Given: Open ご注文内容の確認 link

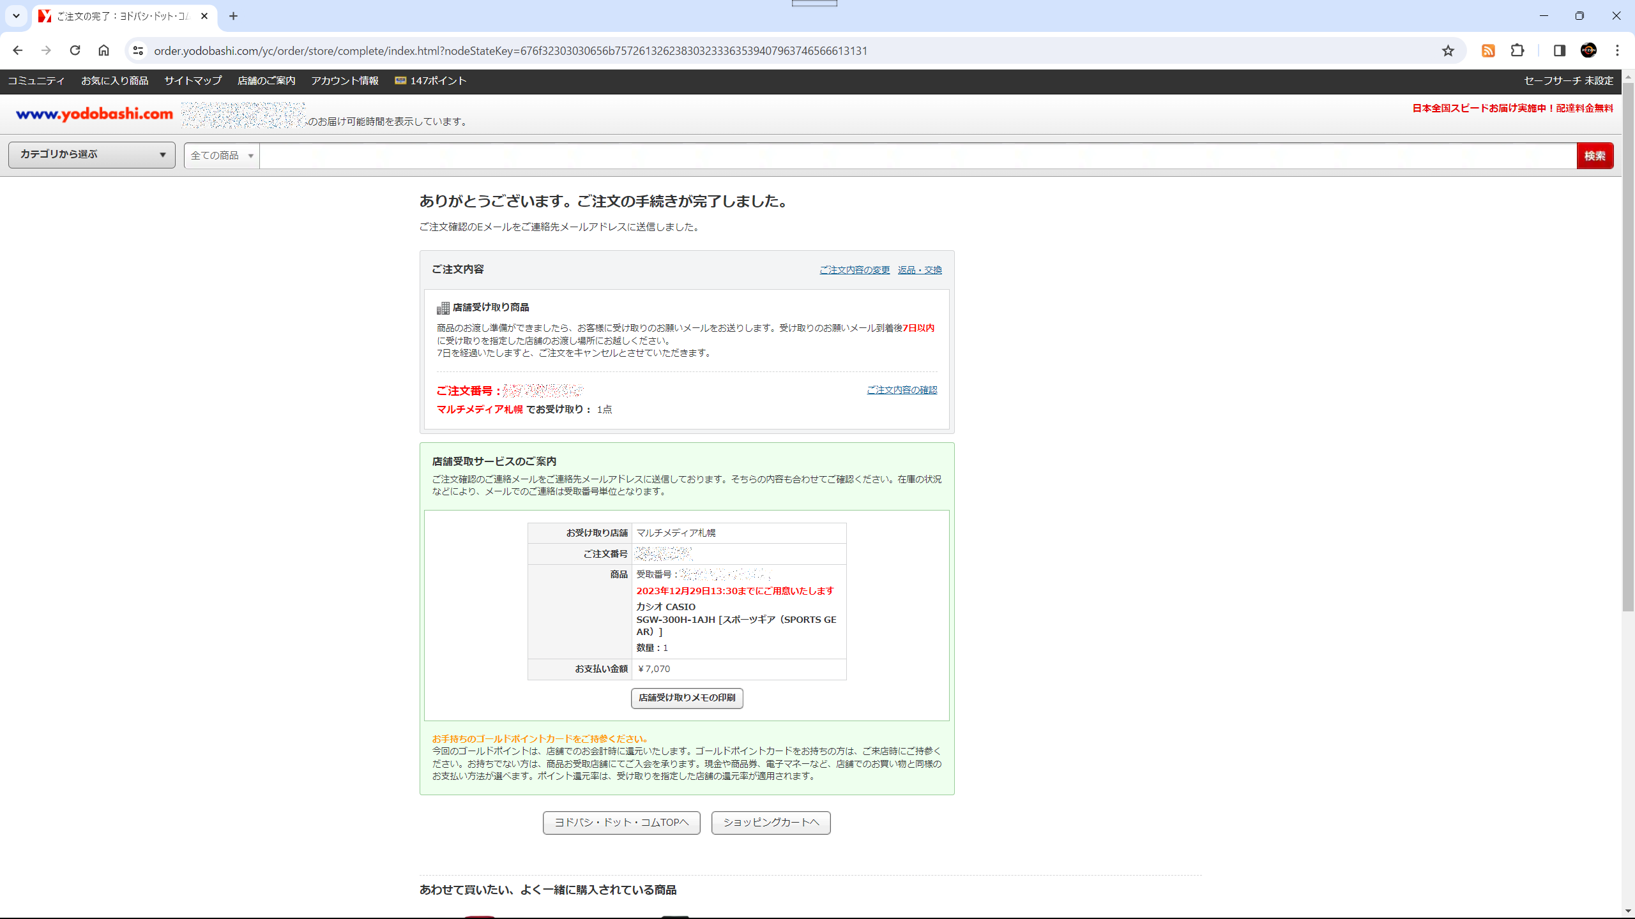Looking at the screenshot, I should pyautogui.click(x=902, y=390).
